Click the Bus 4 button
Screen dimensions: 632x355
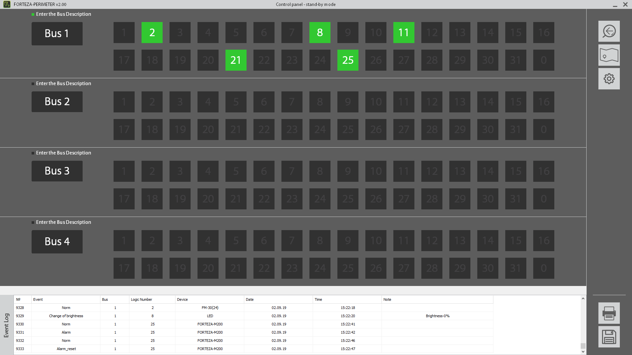[57, 242]
